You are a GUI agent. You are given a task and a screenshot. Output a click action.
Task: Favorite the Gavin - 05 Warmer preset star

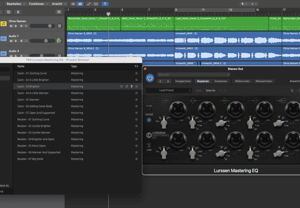[x=136, y=99]
